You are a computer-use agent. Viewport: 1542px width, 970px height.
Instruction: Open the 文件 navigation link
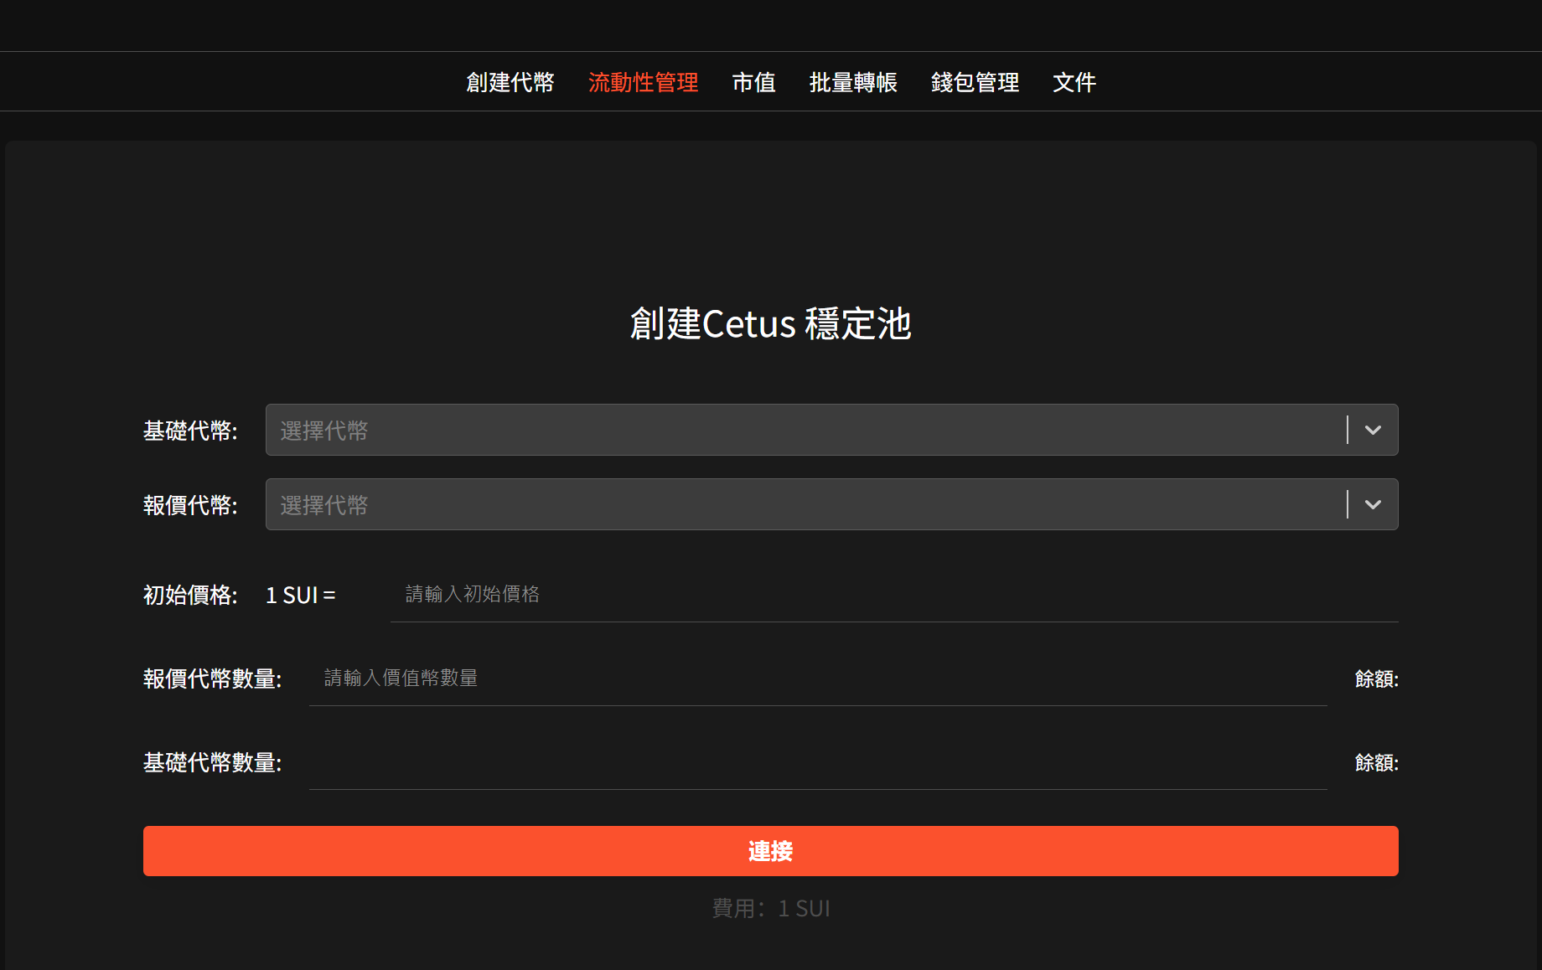[x=1074, y=82]
